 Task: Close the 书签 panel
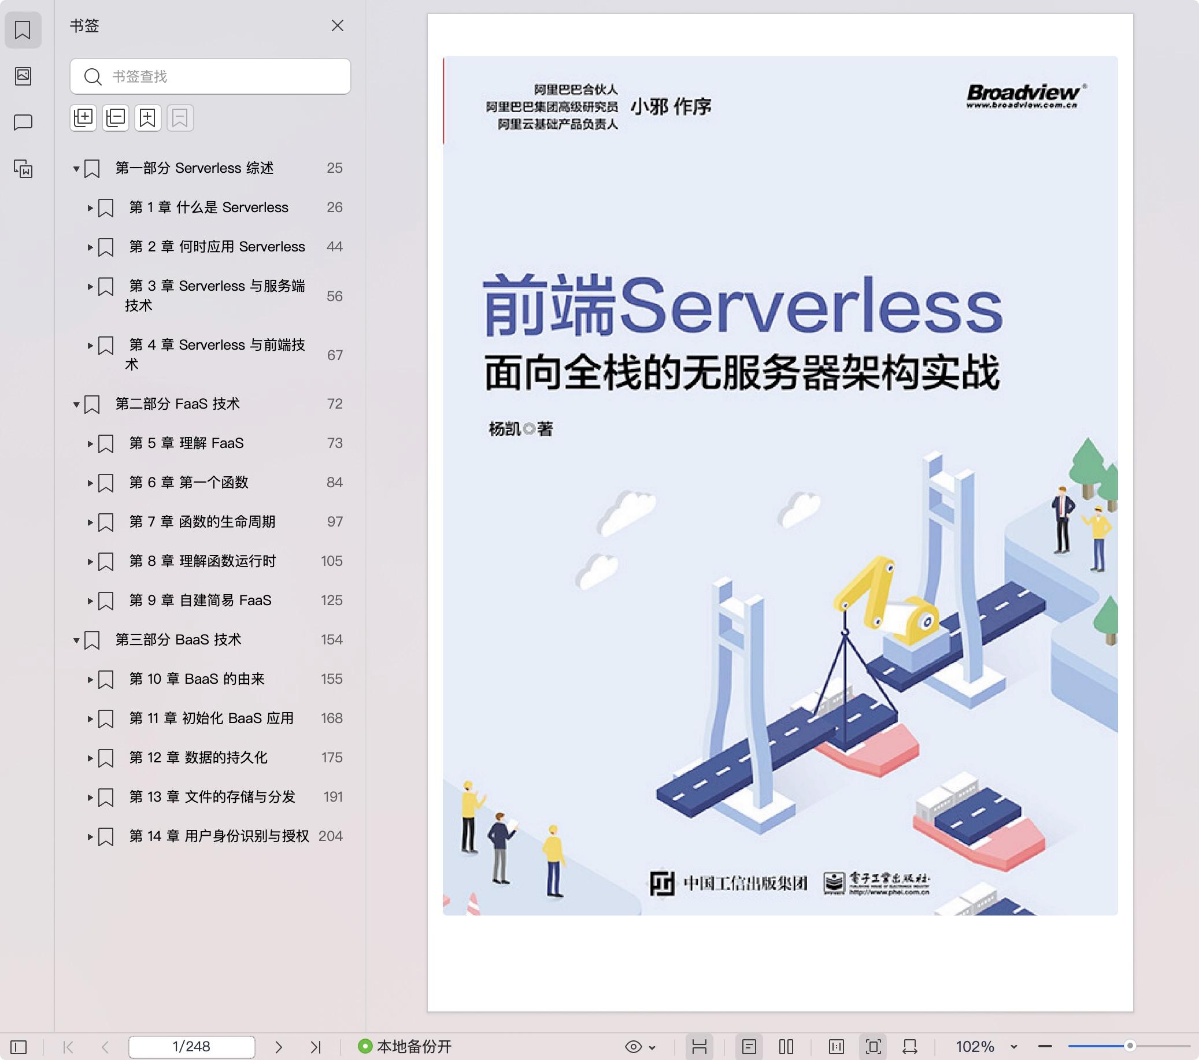(x=337, y=26)
